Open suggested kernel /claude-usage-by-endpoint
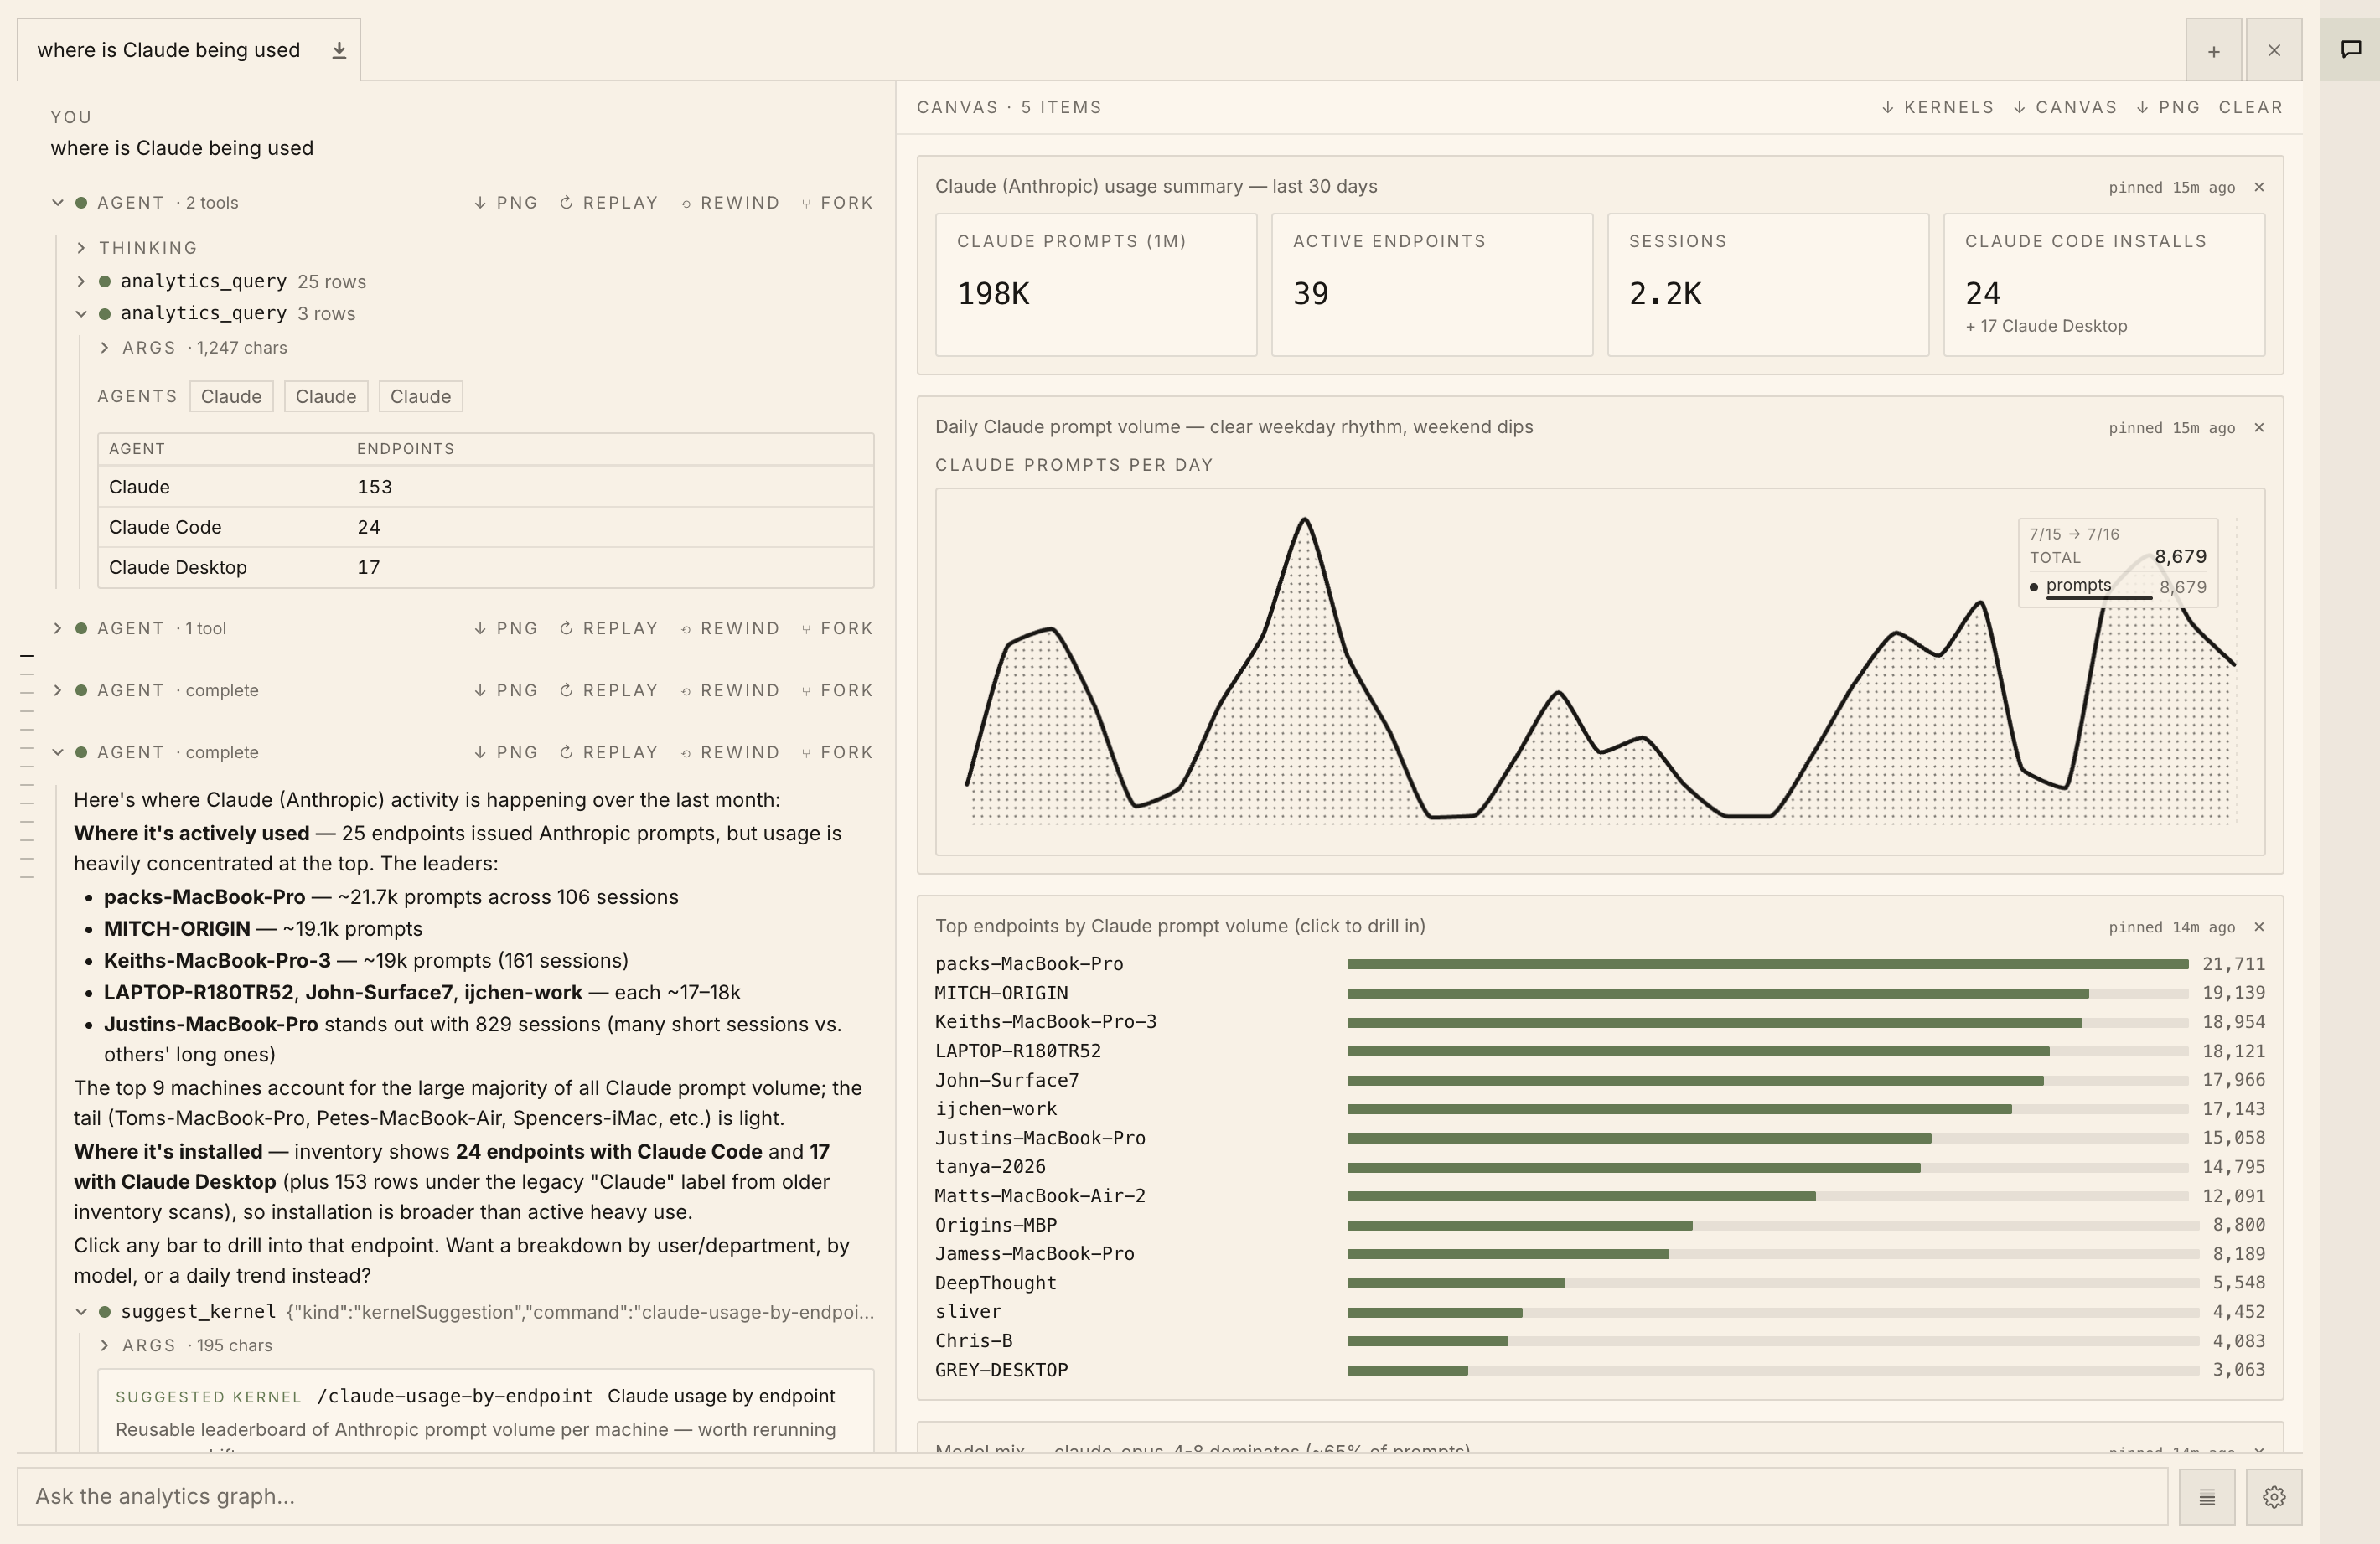Viewport: 2380px width, 1544px height. click(455, 1396)
